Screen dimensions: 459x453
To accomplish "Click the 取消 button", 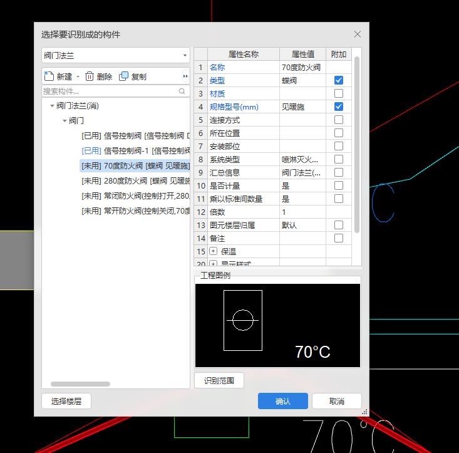I will [x=337, y=401].
